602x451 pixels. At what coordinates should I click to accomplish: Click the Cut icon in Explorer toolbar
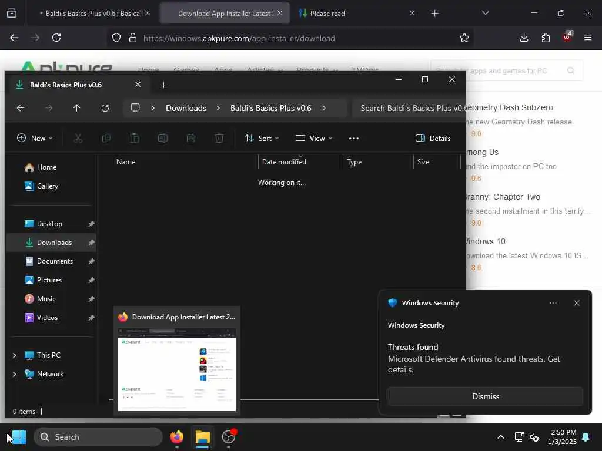(x=78, y=139)
